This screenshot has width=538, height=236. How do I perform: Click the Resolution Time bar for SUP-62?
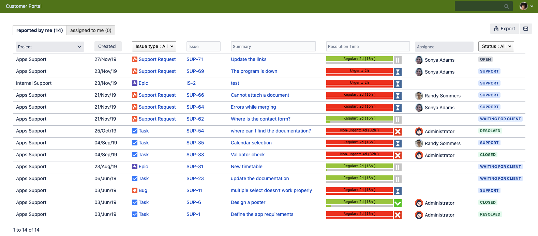click(359, 119)
